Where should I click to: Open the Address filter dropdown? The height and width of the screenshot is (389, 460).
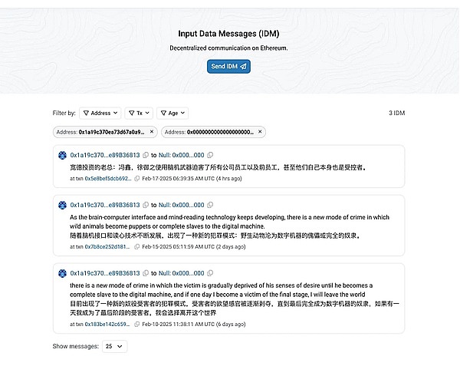click(x=100, y=113)
